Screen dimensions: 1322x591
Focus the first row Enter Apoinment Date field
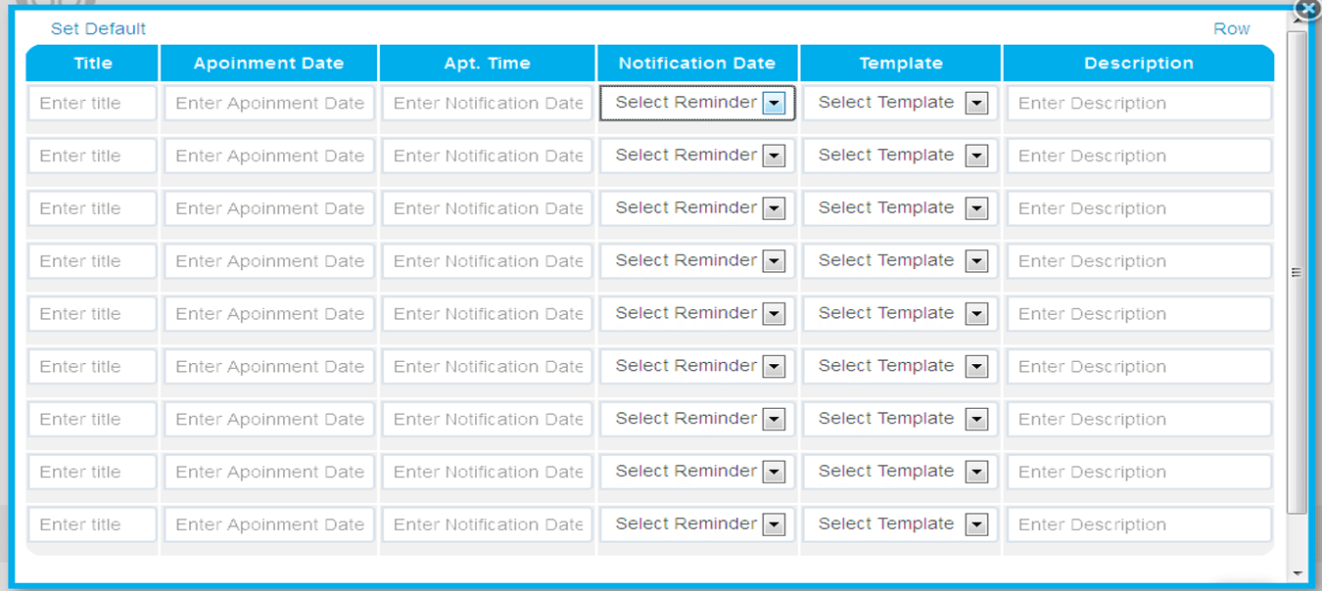point(269,103)
